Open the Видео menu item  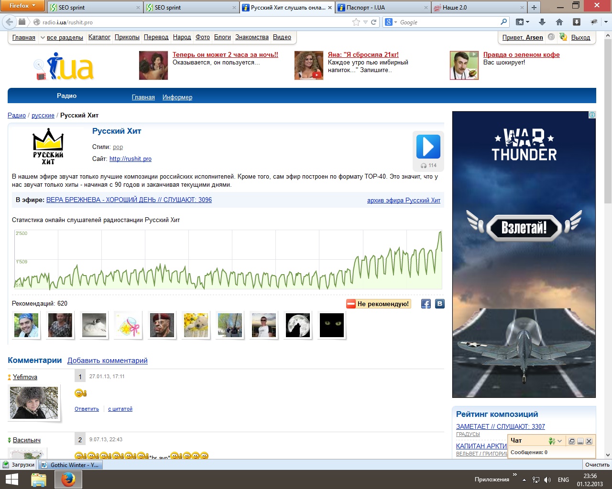click(282, 37)
